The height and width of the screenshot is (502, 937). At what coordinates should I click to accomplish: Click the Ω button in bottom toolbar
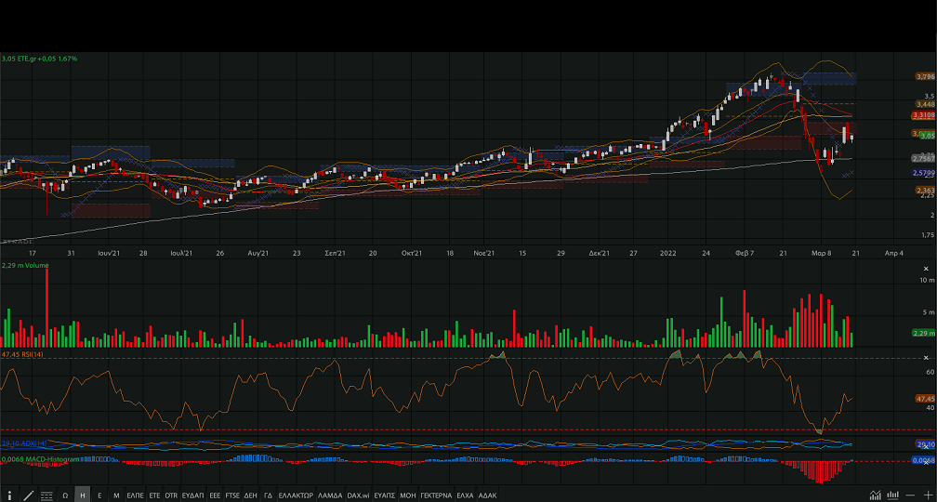point(66,495)
